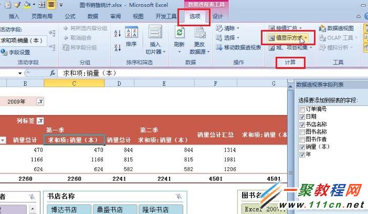Open the 清除 clear dropdown
The image size is (368, 214).
pos(228,28)
